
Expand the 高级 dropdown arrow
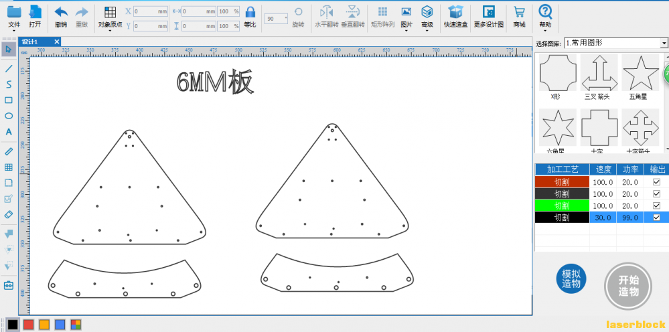427,31
